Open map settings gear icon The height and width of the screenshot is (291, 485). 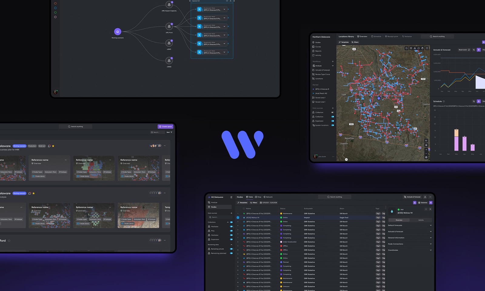426,157
